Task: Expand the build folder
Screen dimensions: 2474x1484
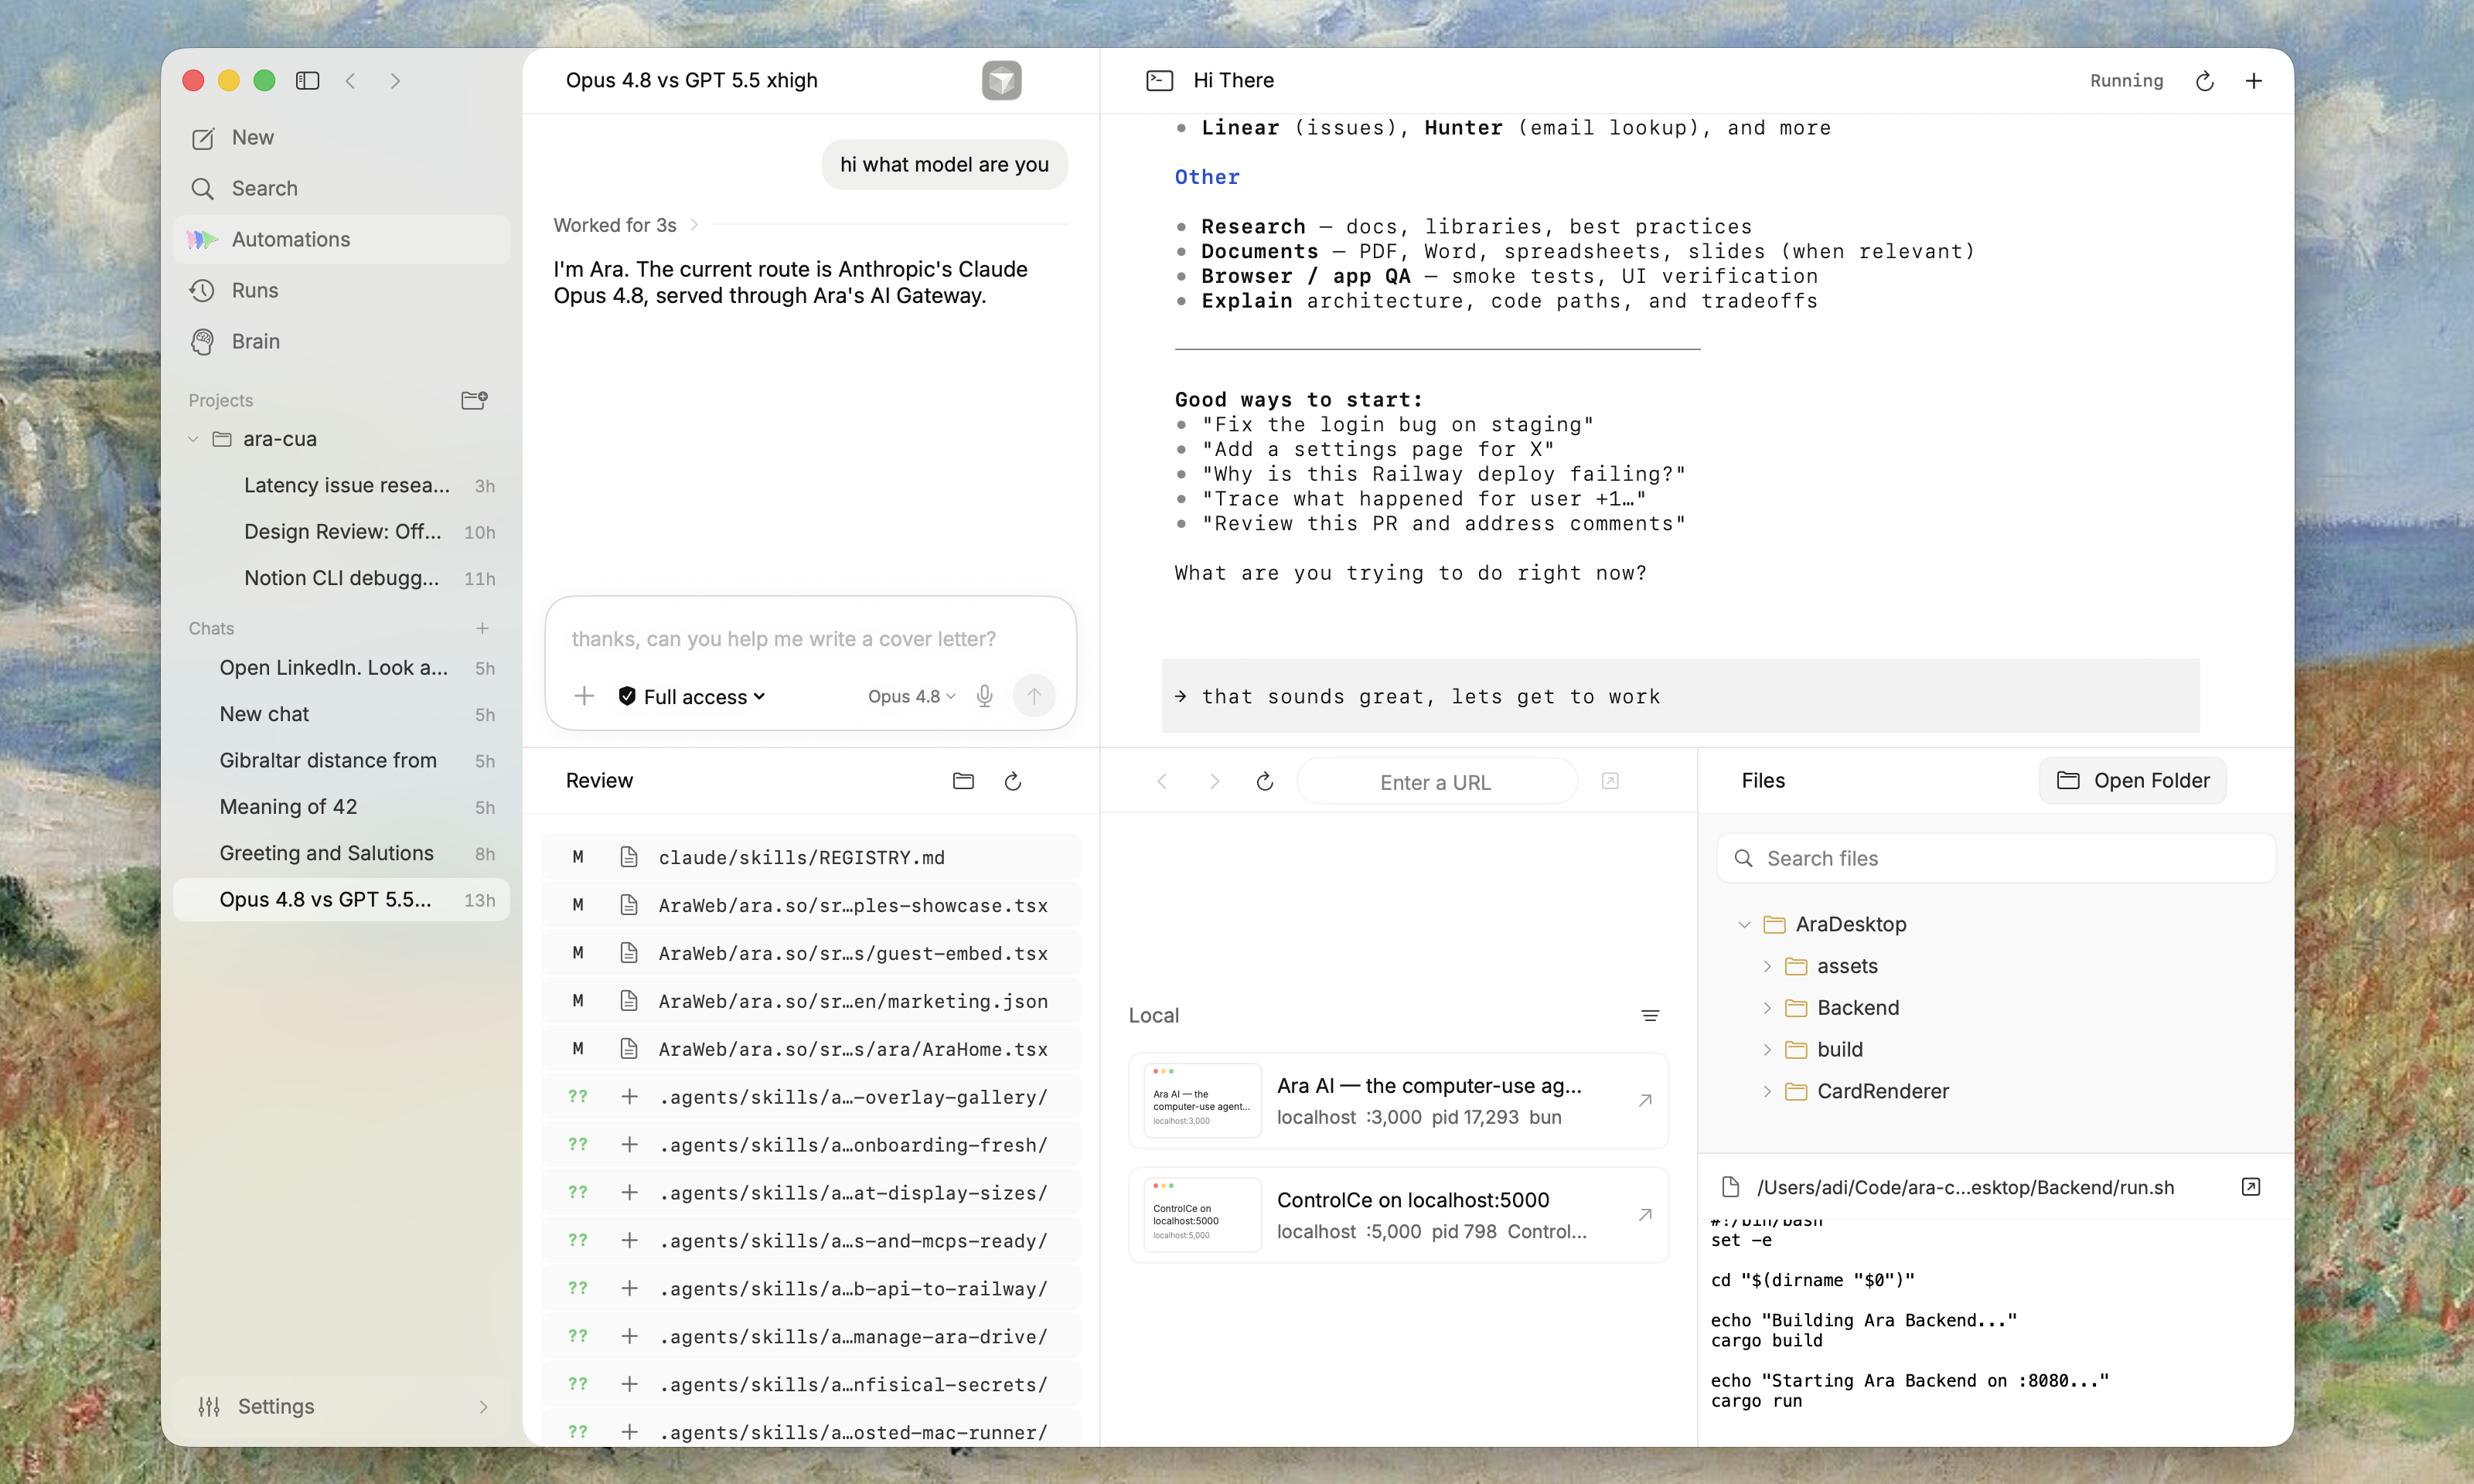Action: 1767,1049
